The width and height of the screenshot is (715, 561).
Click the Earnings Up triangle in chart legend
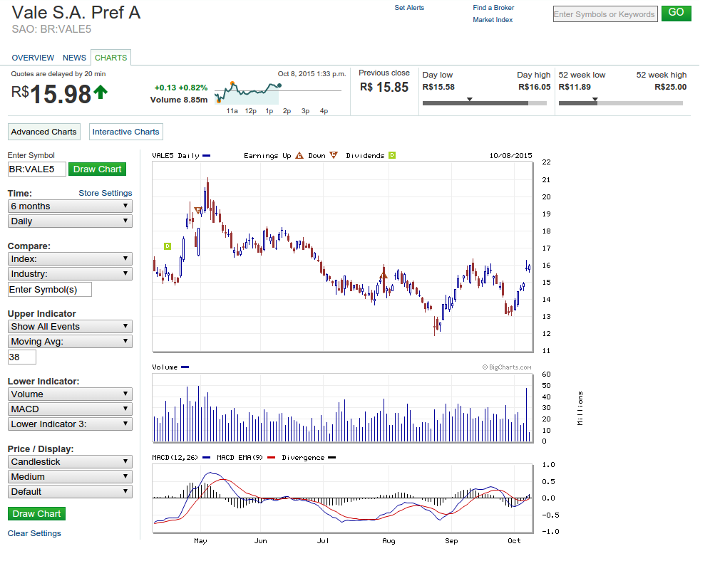[299, 155]
